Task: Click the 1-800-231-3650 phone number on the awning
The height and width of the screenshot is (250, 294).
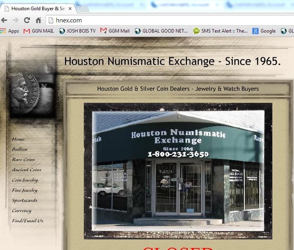Action: pos(178,154)
